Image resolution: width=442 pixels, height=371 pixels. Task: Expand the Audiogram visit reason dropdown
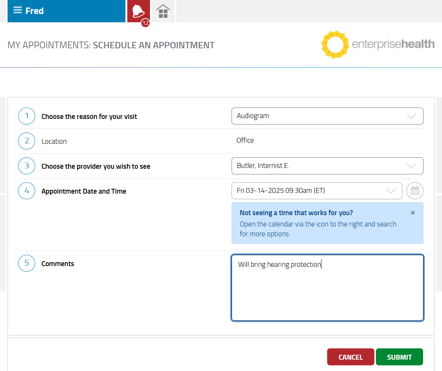[x=327, y=116]
